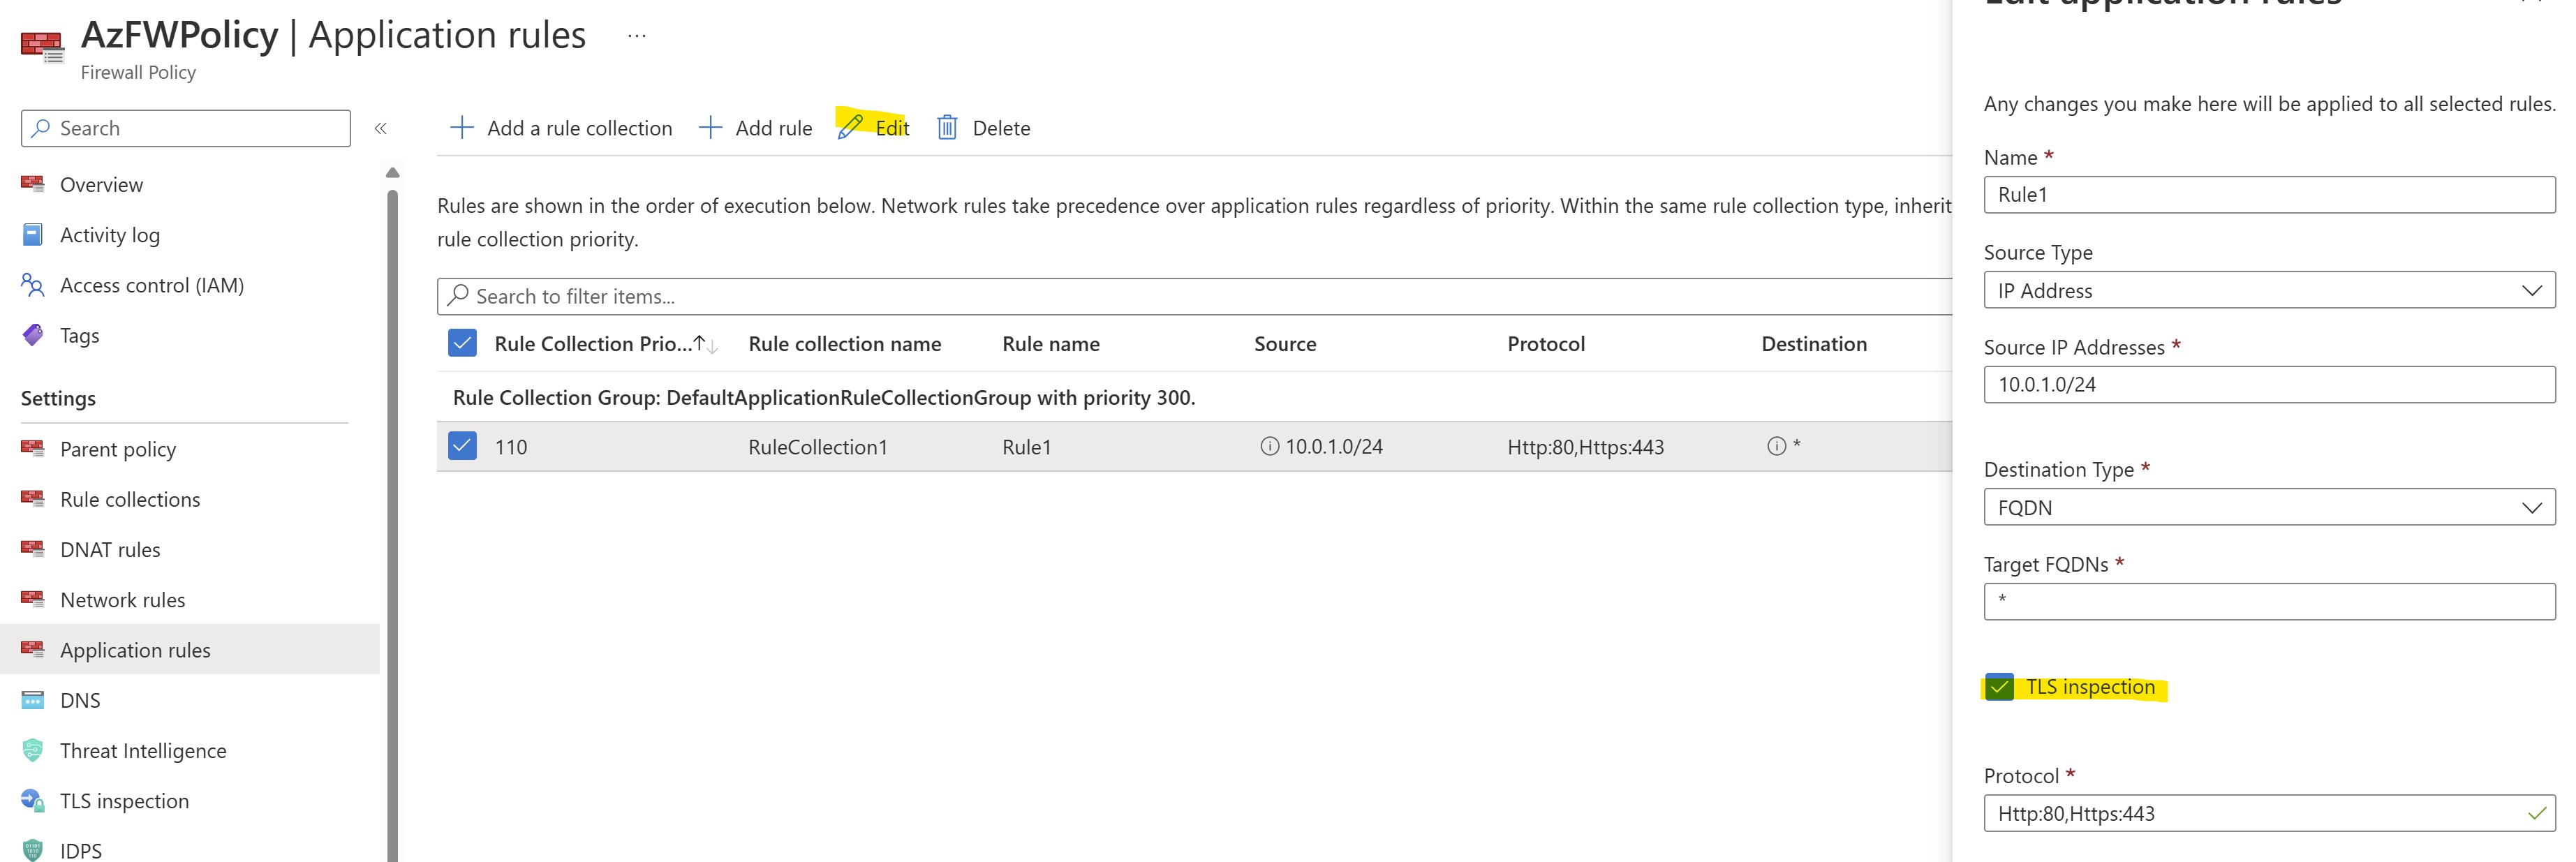This screenshot has height=862, width=2576.
Task: Uncheck the TLS inspection checkbox
Action: pyautogui.click(x=1999, y=687)
